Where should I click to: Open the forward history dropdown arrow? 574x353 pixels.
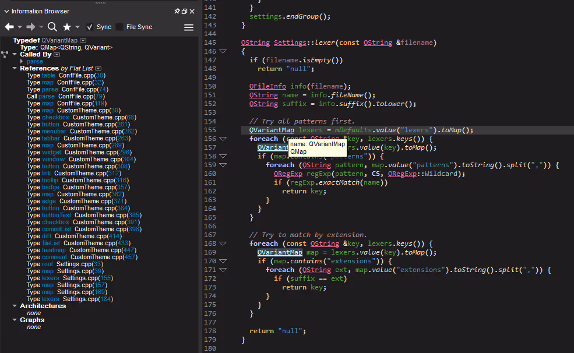[41, 27]
